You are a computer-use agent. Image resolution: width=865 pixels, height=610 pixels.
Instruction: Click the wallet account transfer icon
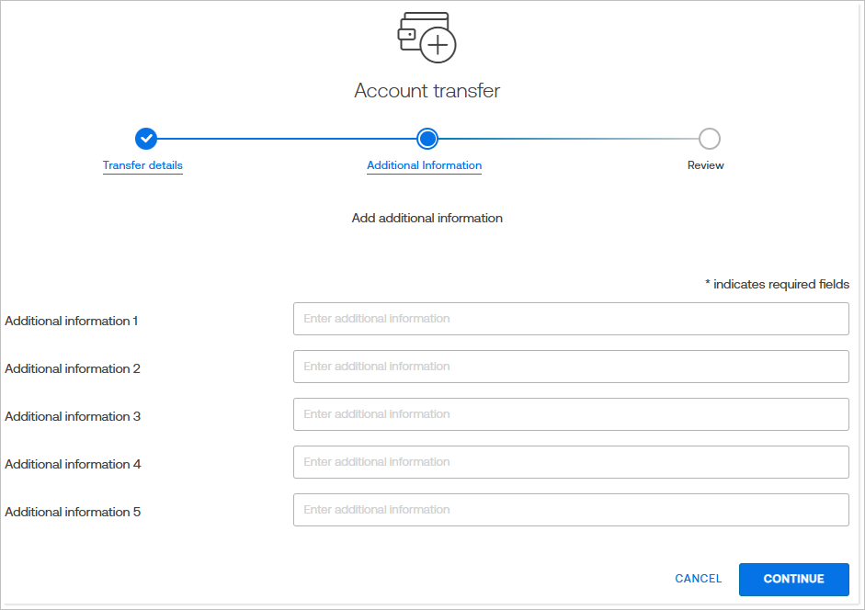(426, 37)
